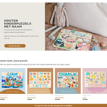107x107 pixels.
Task: Open the Lucky product link
Action: 84,97
